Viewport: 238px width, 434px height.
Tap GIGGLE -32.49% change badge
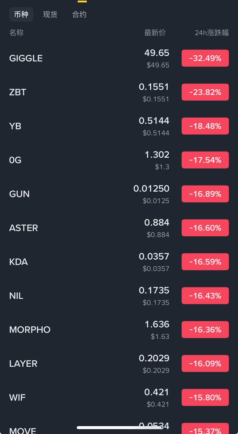[205, 58]
